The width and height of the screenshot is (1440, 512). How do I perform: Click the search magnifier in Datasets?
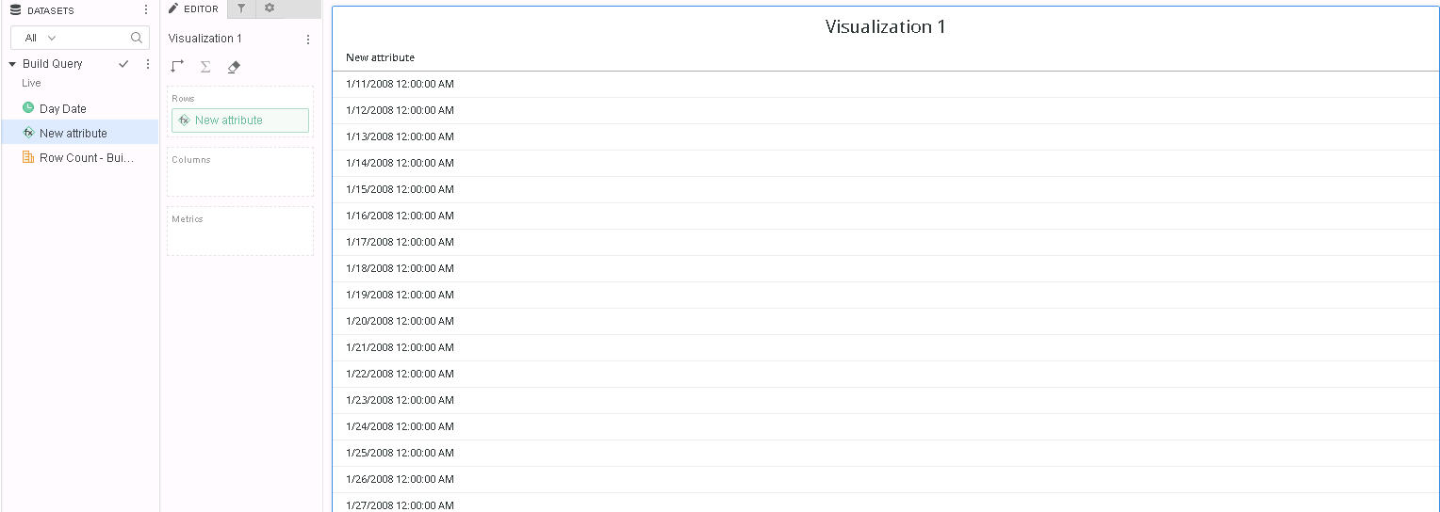point(137,38)
